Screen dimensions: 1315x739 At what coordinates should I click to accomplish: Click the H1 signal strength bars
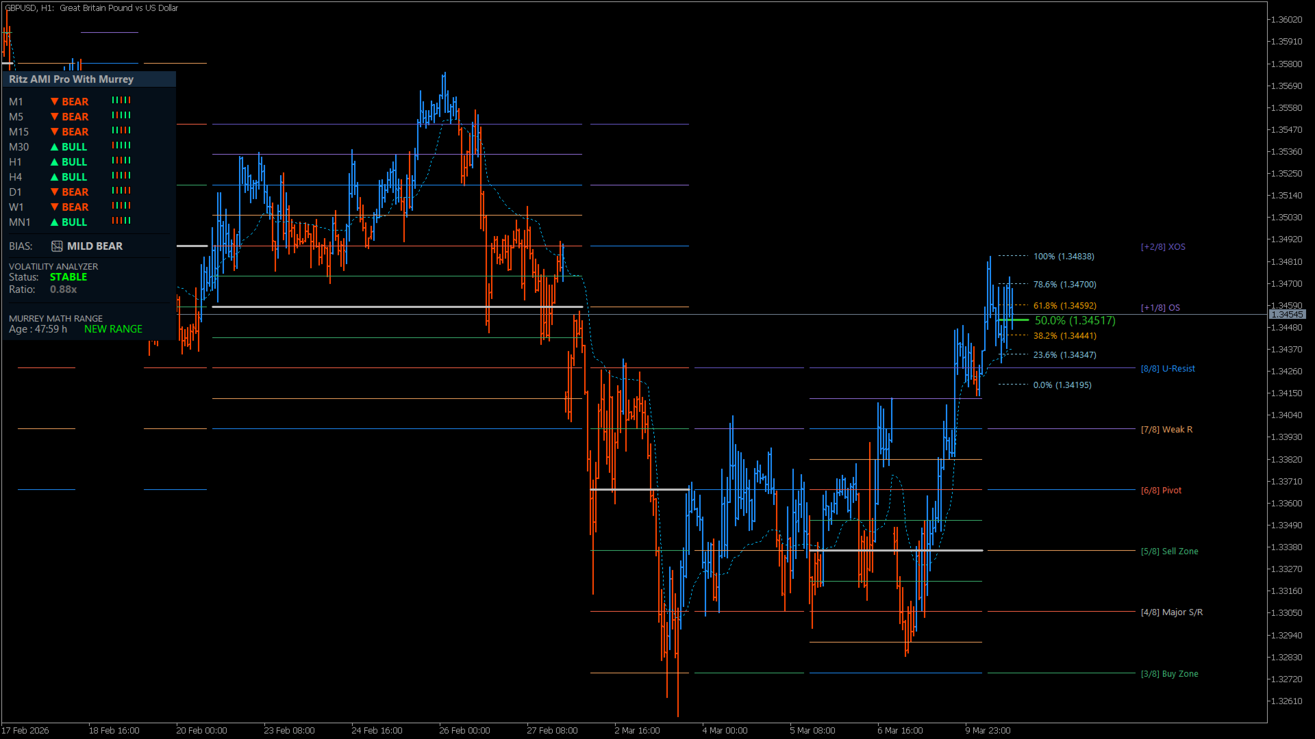[121, 161]
